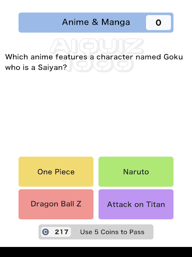Tap the green Naruto tile
This screenshot has height=257, width=192.
[136, 172]
